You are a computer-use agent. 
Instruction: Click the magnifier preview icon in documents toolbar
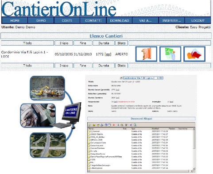(x=135, y=125)
